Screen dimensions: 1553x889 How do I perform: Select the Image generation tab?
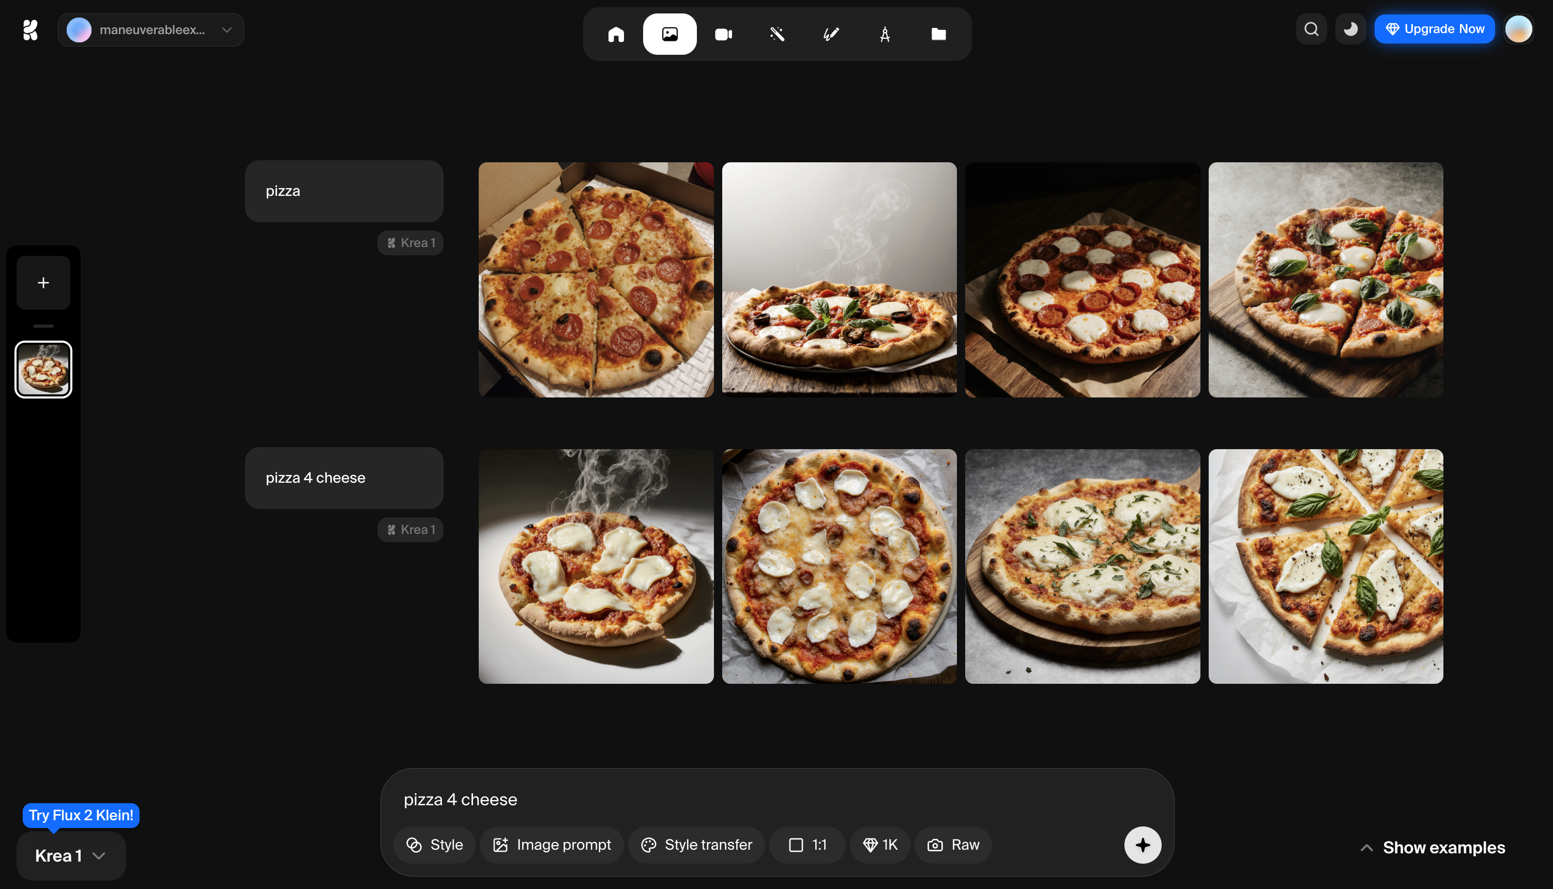click(669, 34)
